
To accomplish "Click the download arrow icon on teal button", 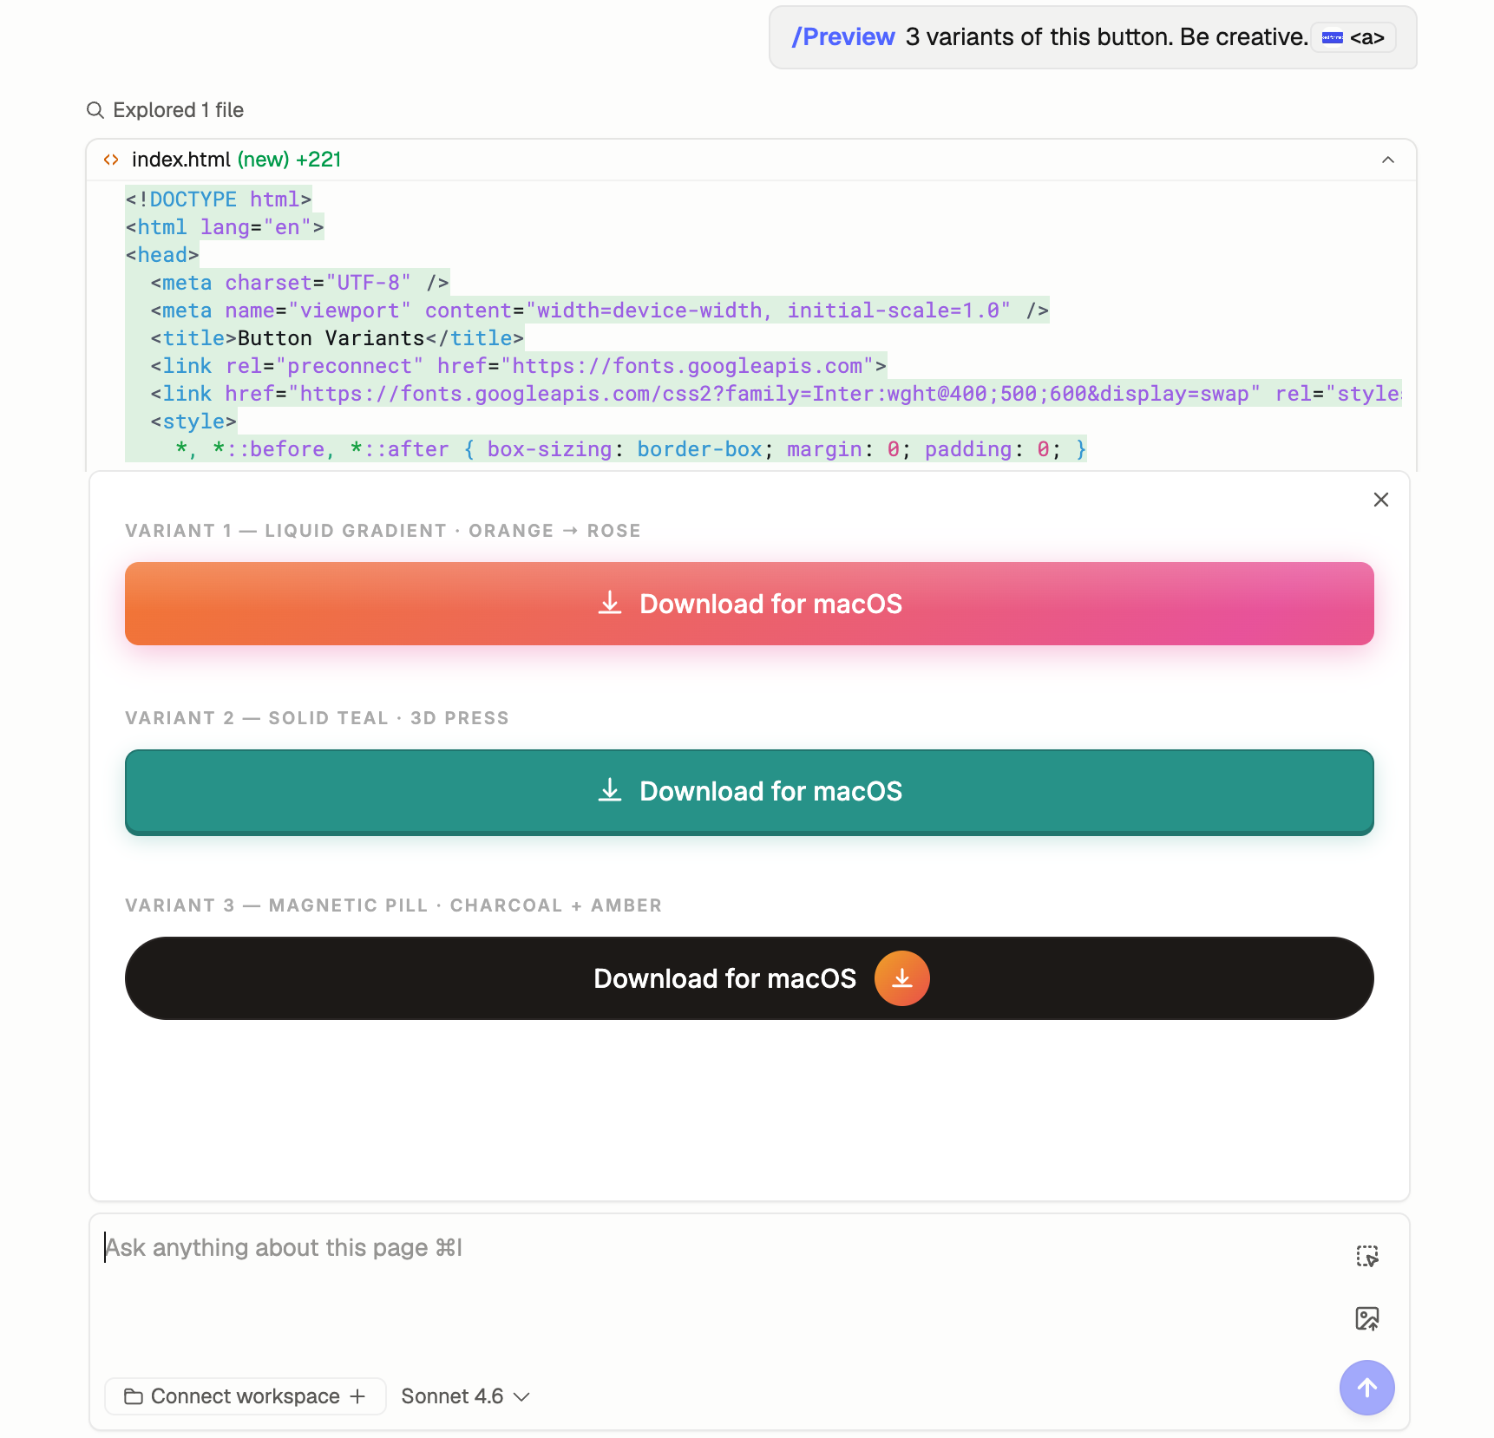I will [610, 790].
